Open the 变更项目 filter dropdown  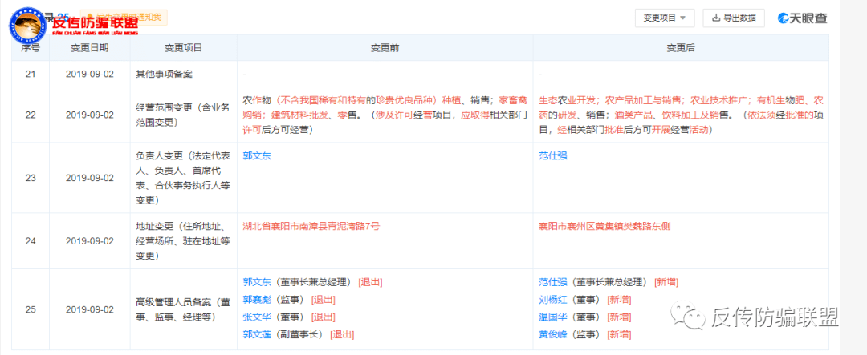pyautogui.click(x=664, y=18)
